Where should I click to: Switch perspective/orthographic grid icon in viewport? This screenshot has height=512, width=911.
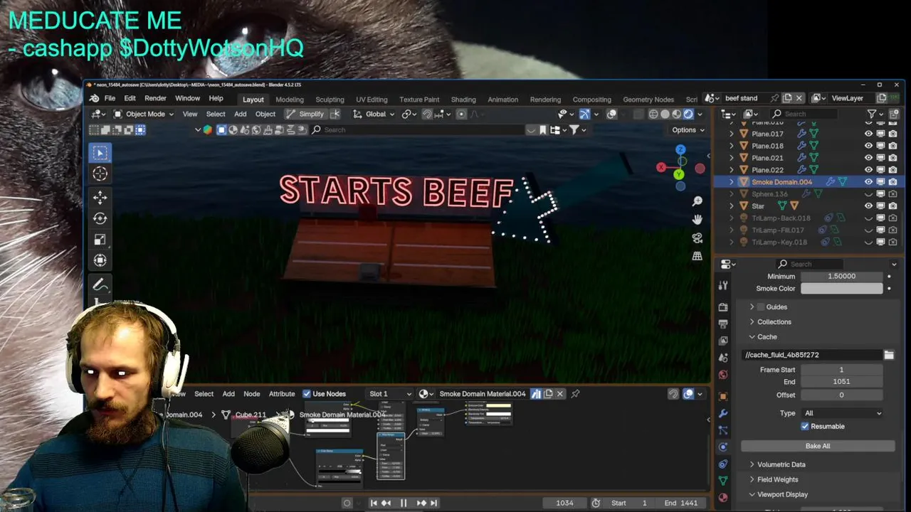click(697, 256)
